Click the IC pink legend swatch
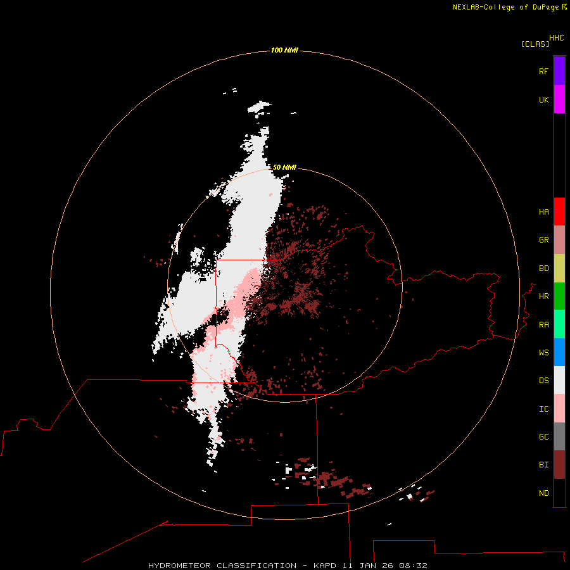Image resolution: width=570 pixels, height=570 pixels. (559, 408)
